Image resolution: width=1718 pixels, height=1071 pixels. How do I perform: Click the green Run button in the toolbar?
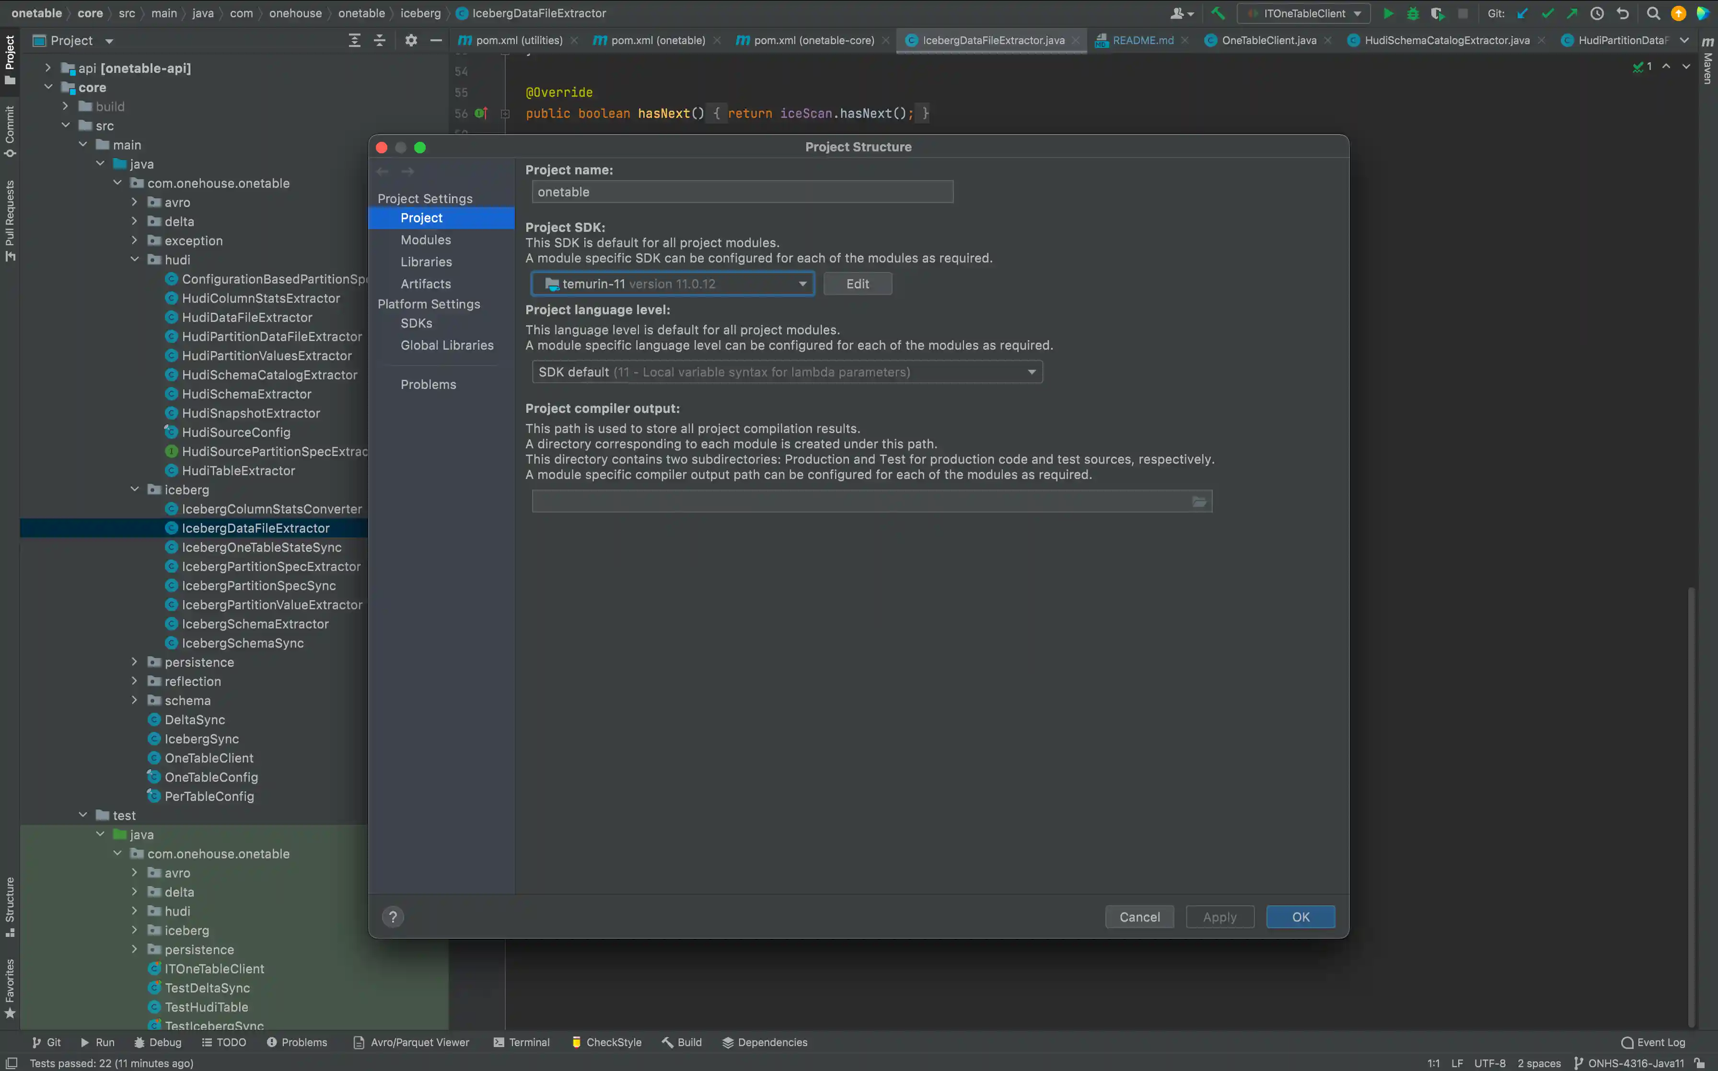pos(1388,13)
